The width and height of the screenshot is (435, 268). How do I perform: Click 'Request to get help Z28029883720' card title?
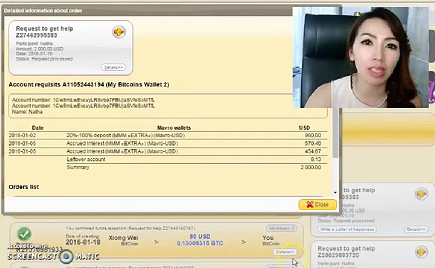pos(346,252)
